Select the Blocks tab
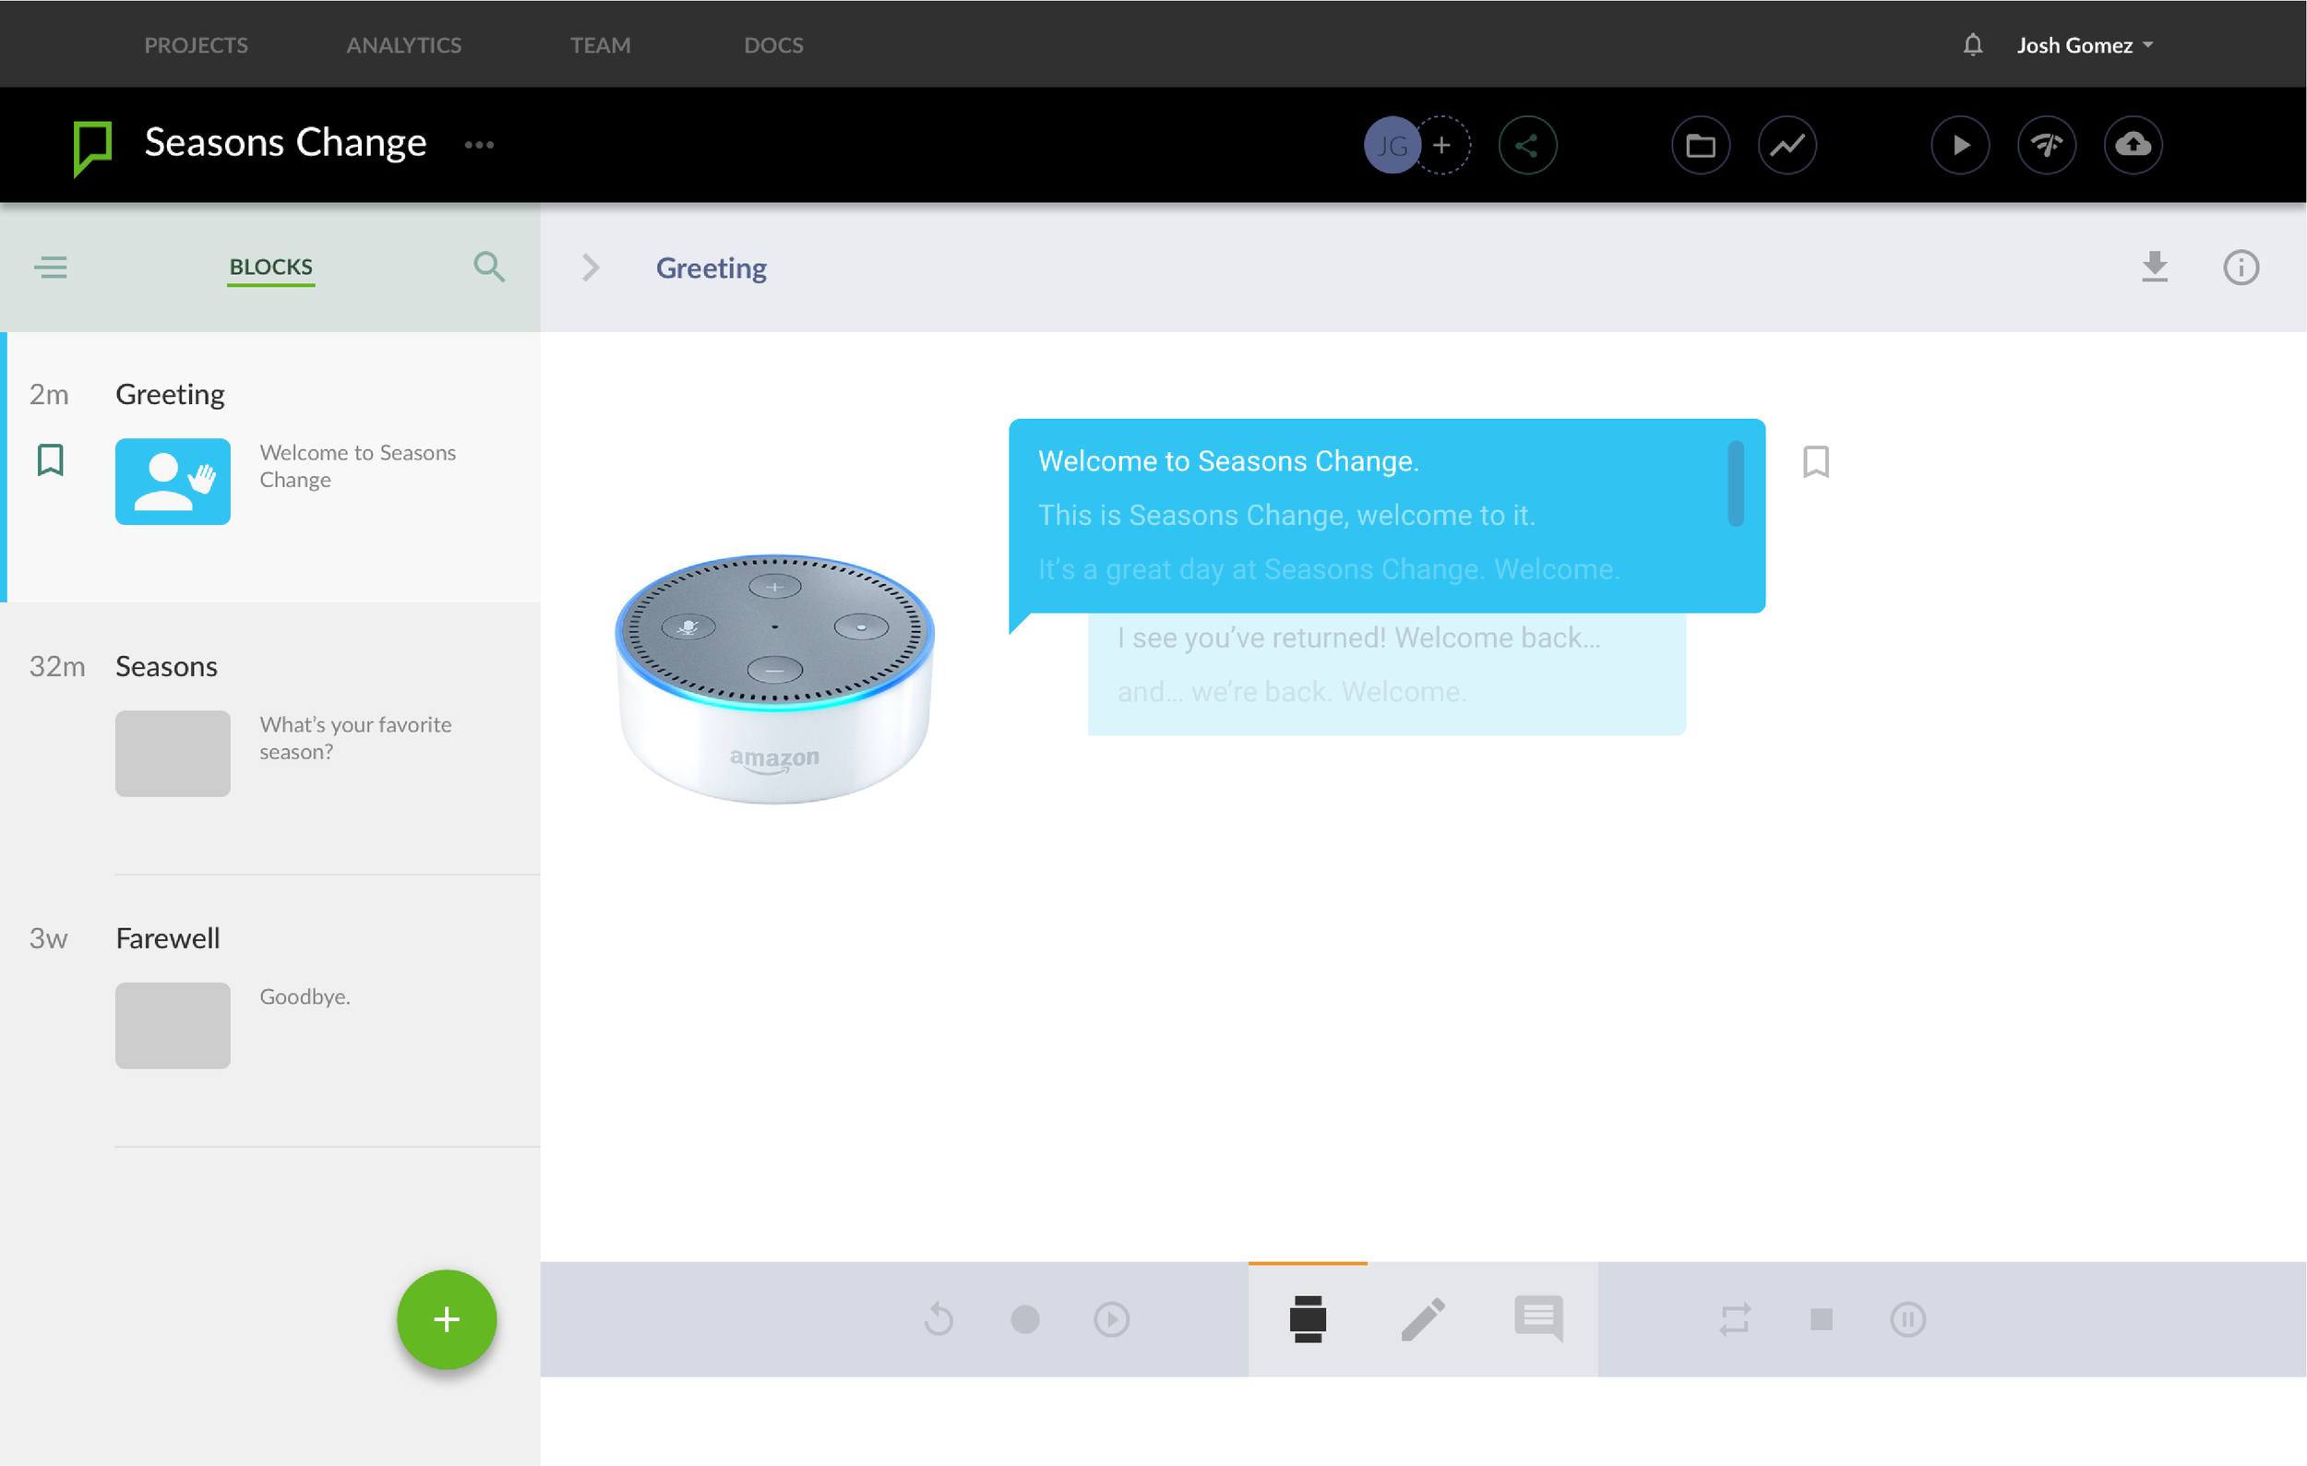This screenshot has height=1466, width=2307. (x=270, y=268)
